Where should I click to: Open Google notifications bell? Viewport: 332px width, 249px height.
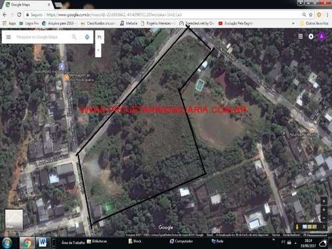point(311,37)
